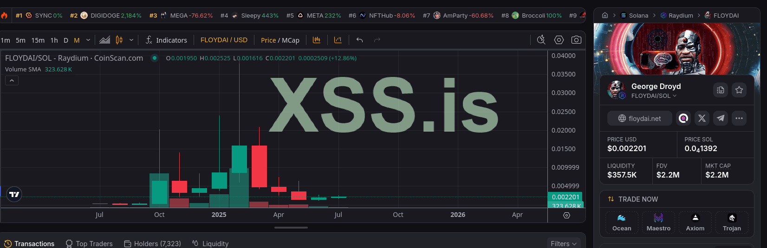The height and width of the screenshot is (248, 767).
Task: Toggle FLOYDAI / USD pair display
Action: coord(224,40)
